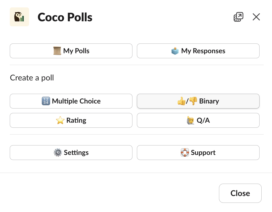Open the Settings panel
The height and width of the screenshot is (212, 272).
click(71, 153)
